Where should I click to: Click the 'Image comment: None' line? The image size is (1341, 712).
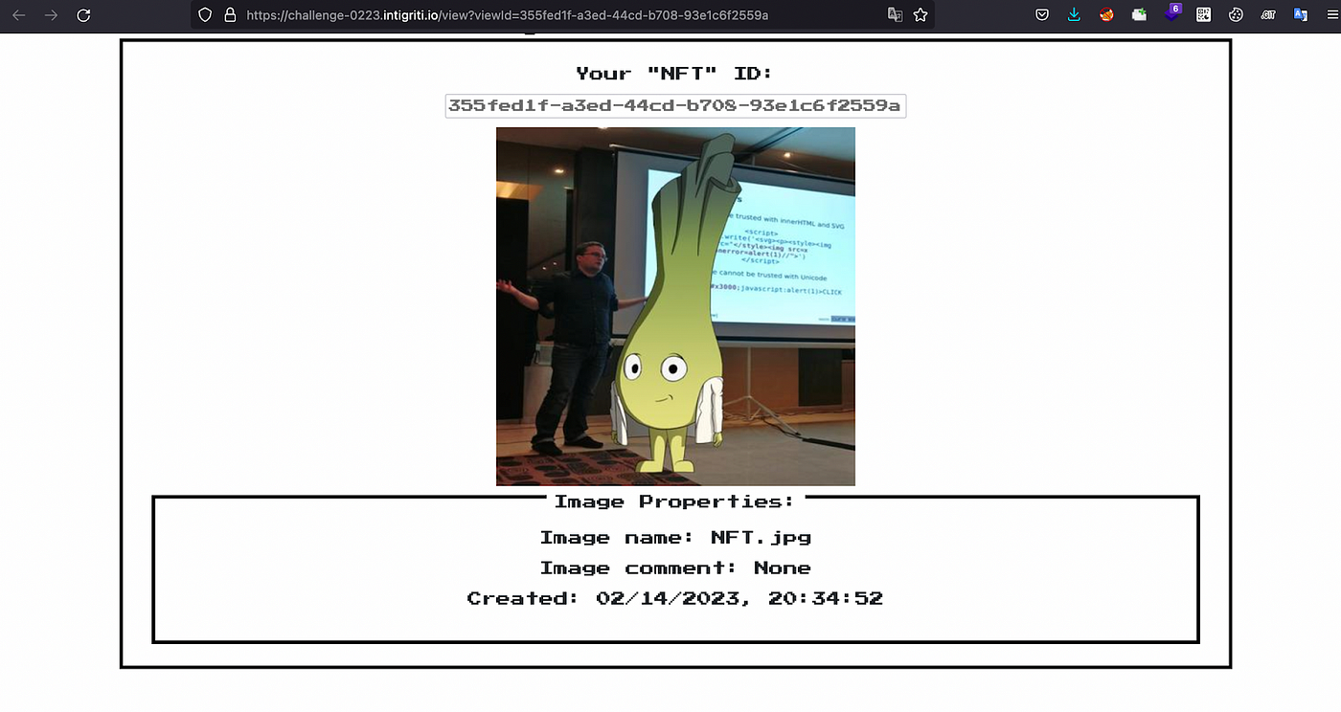tap(675, 568)
